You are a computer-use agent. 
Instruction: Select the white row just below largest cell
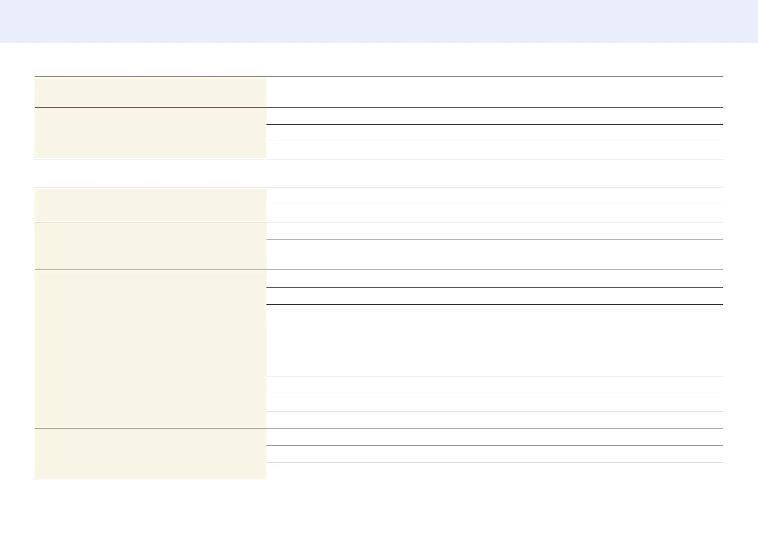coord(495,385)
